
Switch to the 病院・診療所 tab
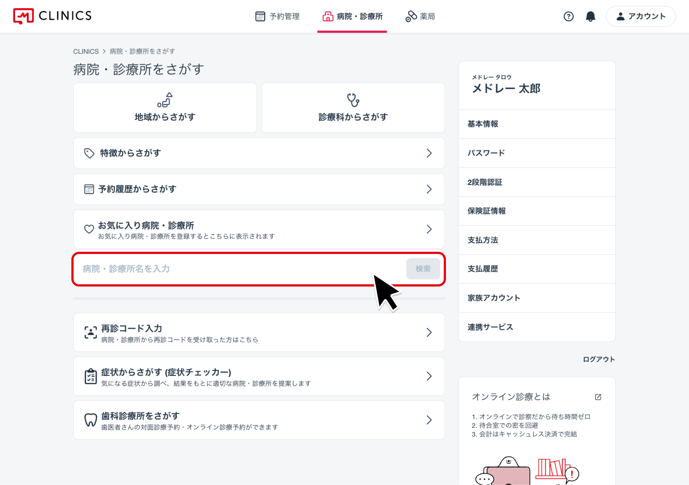pyautogui.click(x=352, y=16)
